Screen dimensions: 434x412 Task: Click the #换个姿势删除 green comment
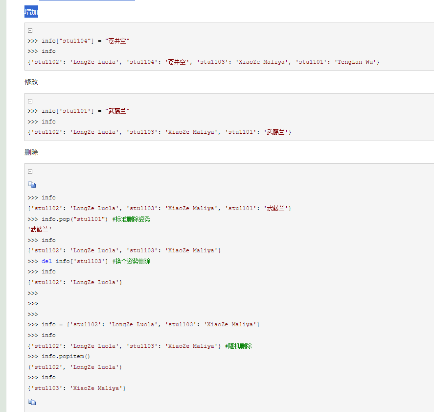coord(131,261)
